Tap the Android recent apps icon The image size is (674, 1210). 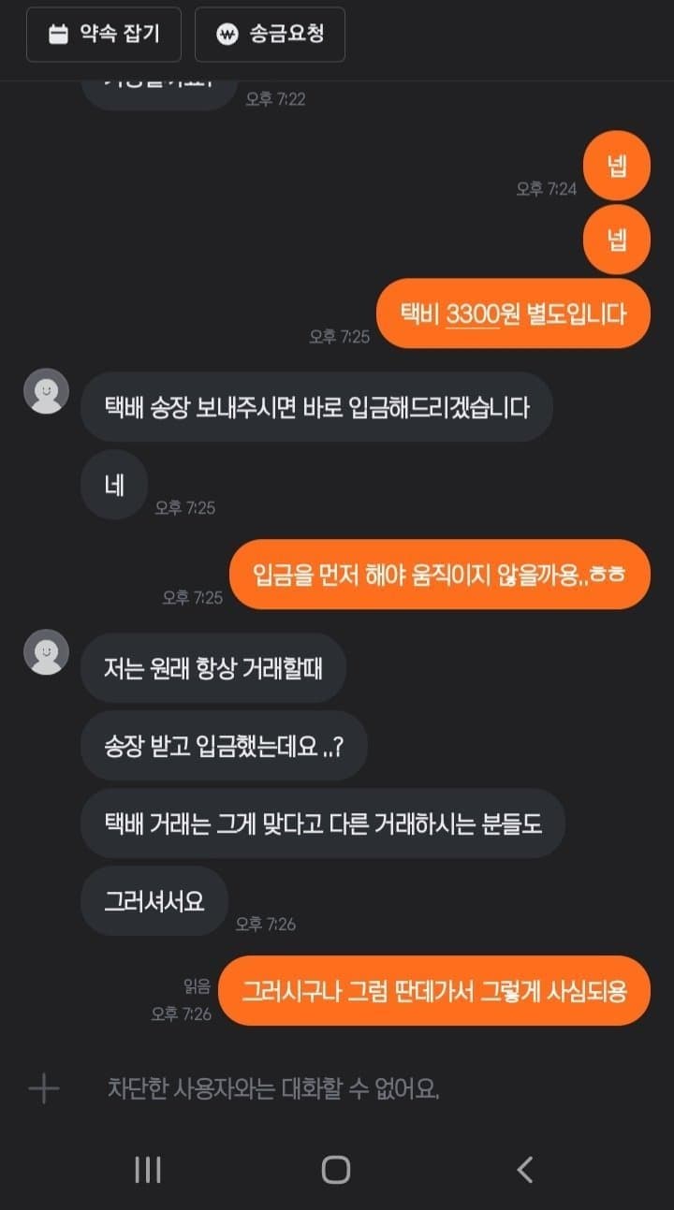tap(148, 1170)
